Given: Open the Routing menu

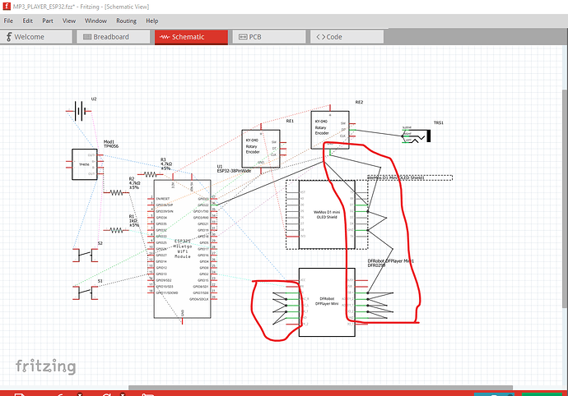Looking at the screenshot, I should 126,20.
